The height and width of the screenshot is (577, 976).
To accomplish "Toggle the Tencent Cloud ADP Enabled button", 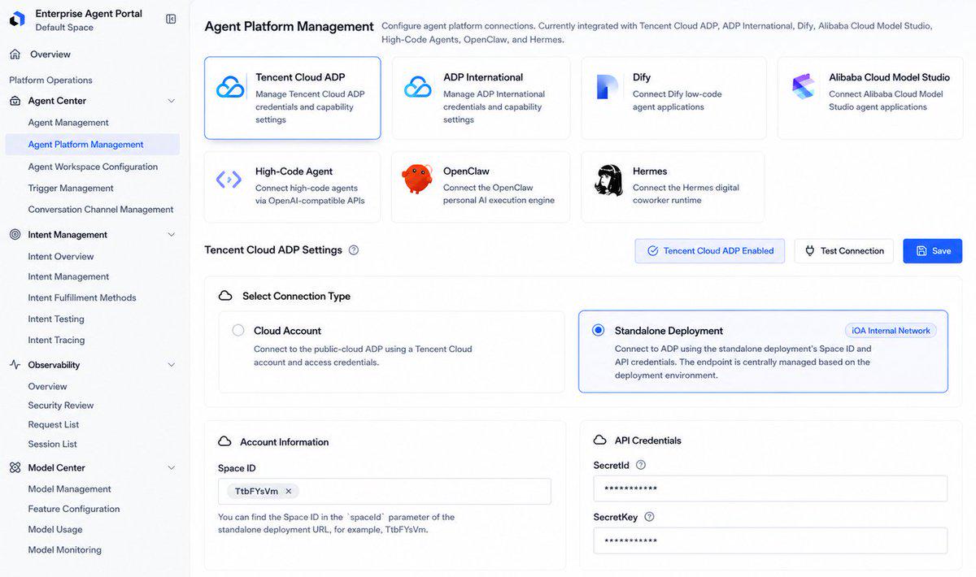I will point(710,251).
